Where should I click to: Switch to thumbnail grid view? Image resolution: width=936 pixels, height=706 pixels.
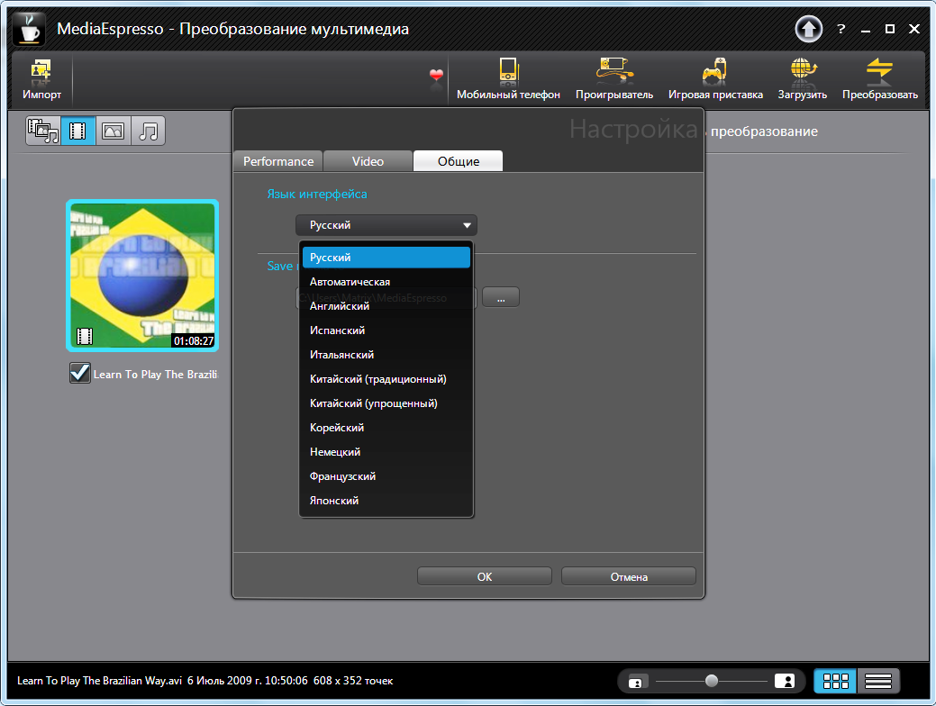pyautogui.click(x=835, y=681)
